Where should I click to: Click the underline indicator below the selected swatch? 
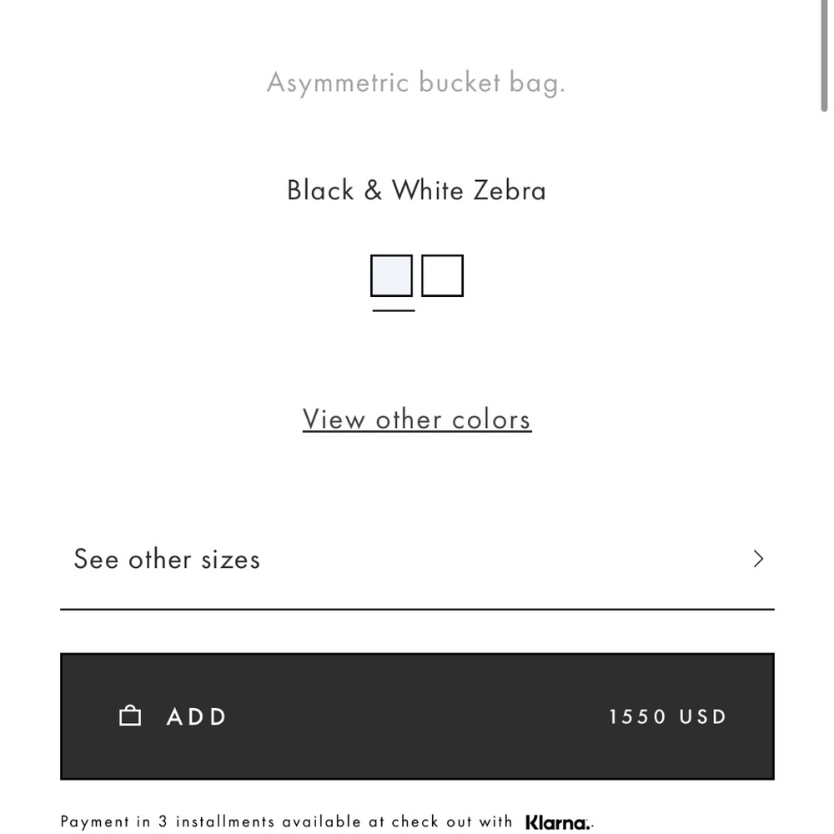[392, 309]
